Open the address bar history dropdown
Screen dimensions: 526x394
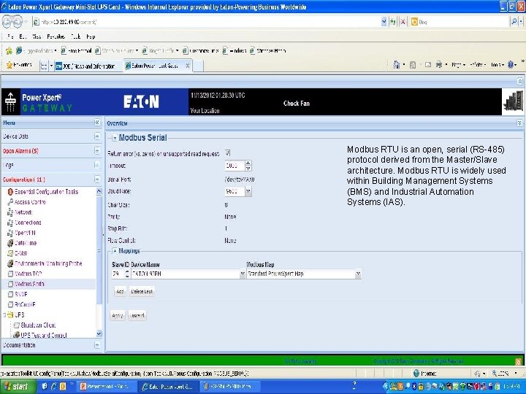[384, 22]
